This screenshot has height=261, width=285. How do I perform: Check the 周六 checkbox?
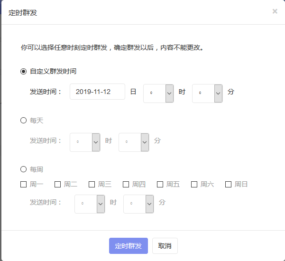tap(194, 184)
